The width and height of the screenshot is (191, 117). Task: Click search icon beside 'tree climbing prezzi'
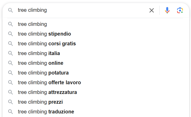tap(10, 102)
